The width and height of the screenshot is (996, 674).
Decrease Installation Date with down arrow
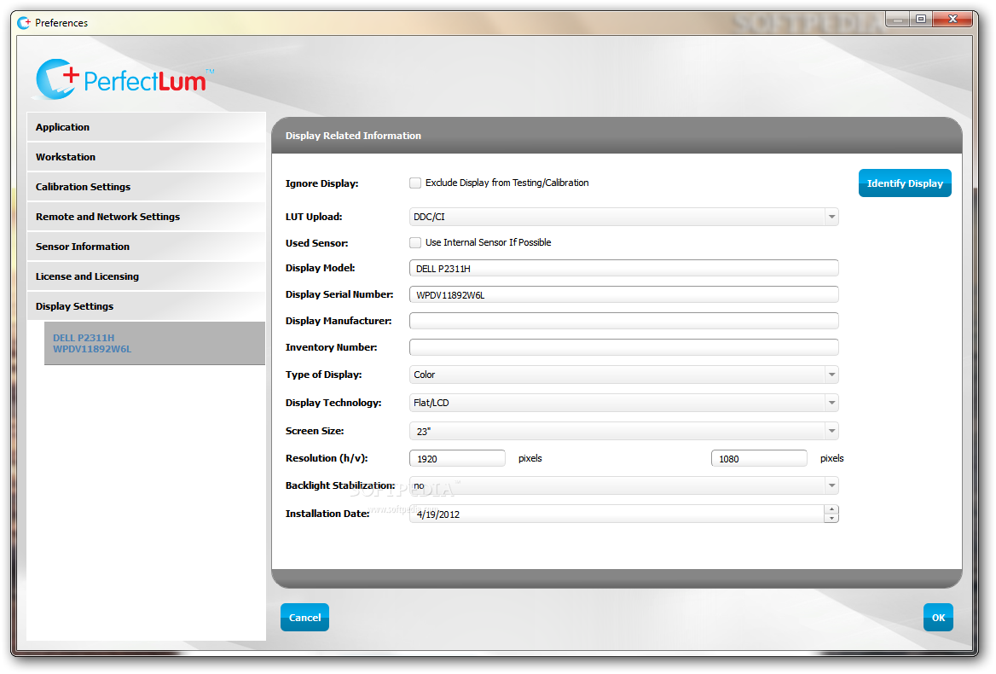point(831,519)
